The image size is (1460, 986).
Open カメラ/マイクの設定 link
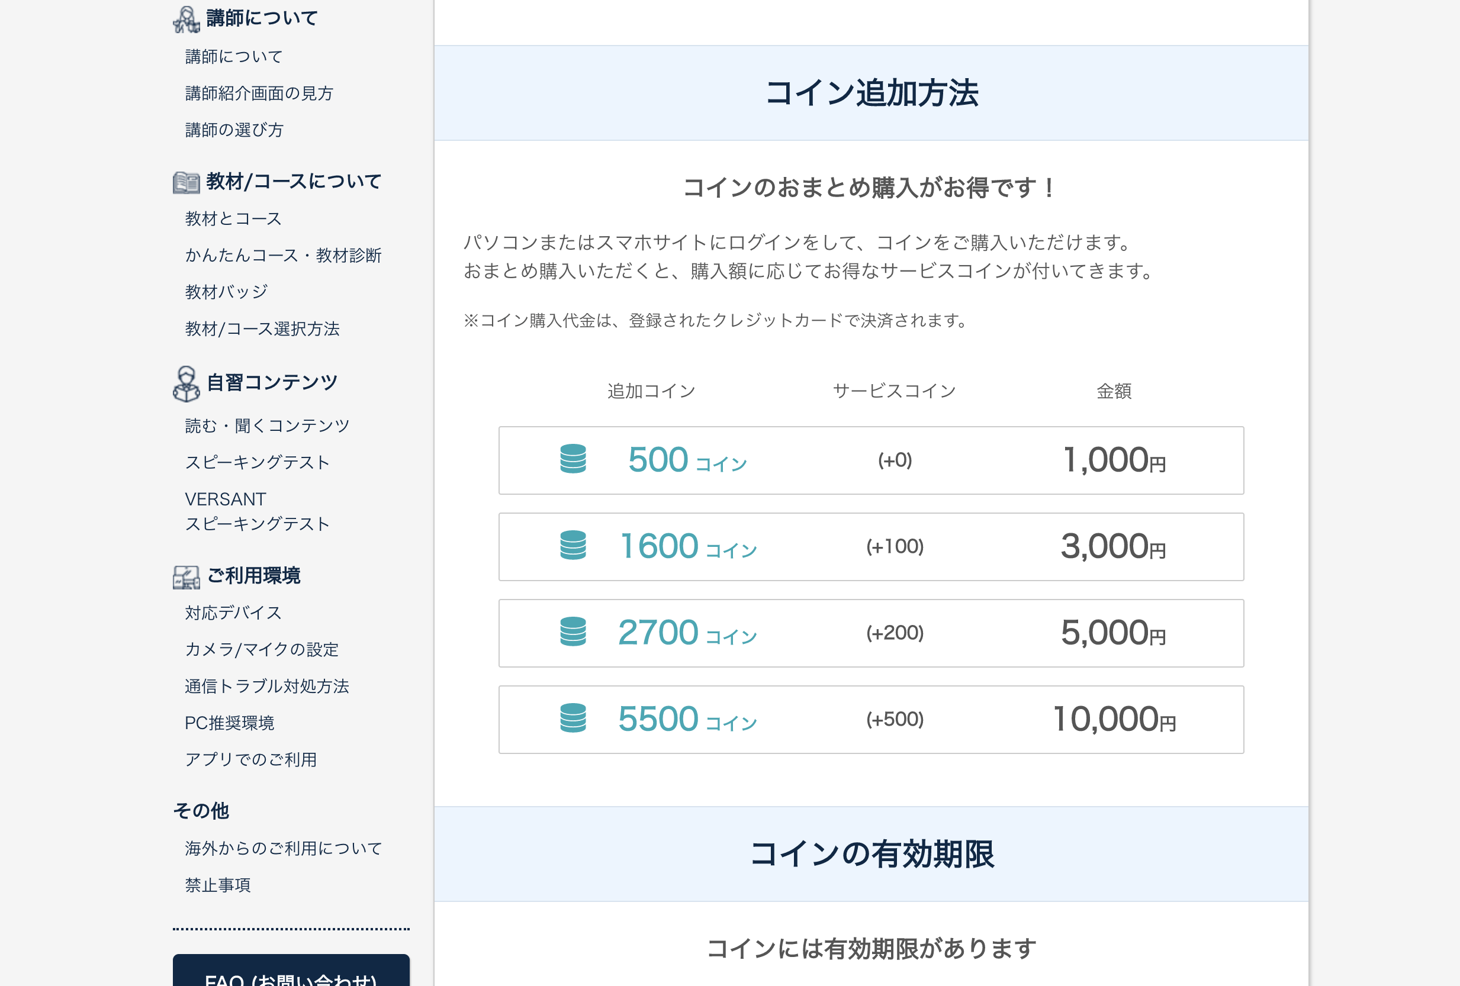click(261, 649)
